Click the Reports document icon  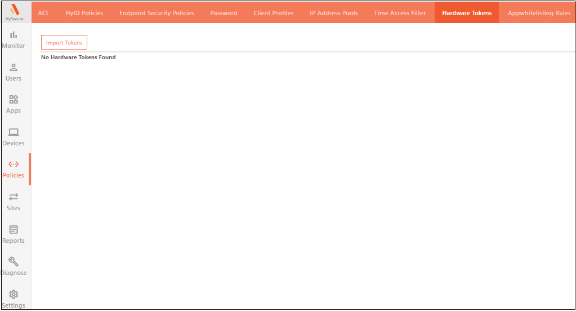click(14, 229)
